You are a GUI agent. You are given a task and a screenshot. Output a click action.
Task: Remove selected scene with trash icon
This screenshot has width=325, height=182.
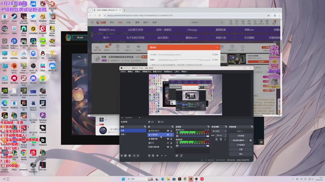click(x=126, y=156)
